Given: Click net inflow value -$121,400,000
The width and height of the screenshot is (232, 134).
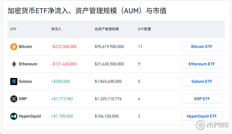Looking at the screenshot, I should (x=64, y=64).
